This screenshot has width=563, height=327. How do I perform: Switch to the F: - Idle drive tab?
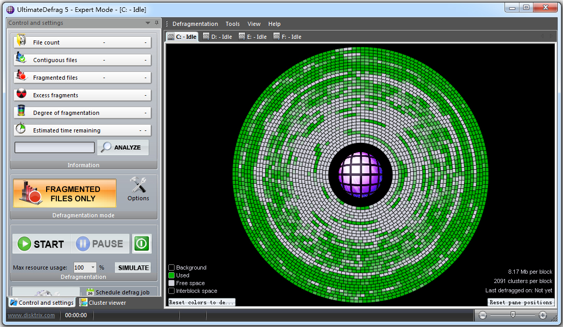(x=287, y=37)
